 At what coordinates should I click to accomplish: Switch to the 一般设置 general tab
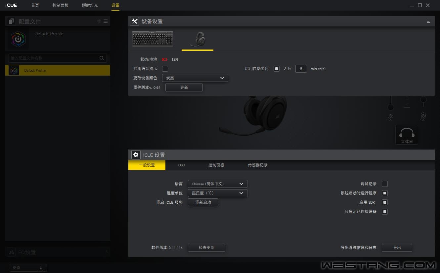147,165
